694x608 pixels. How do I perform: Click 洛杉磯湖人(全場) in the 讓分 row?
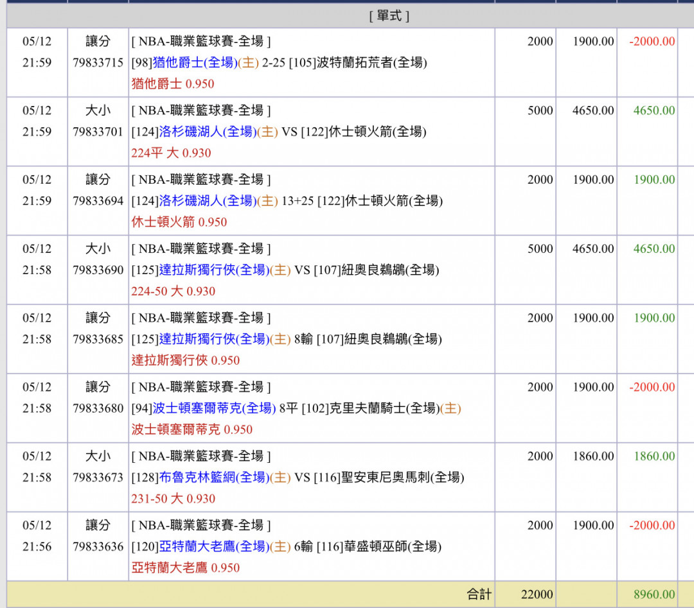pyautogui.click(x=208, y=201)
